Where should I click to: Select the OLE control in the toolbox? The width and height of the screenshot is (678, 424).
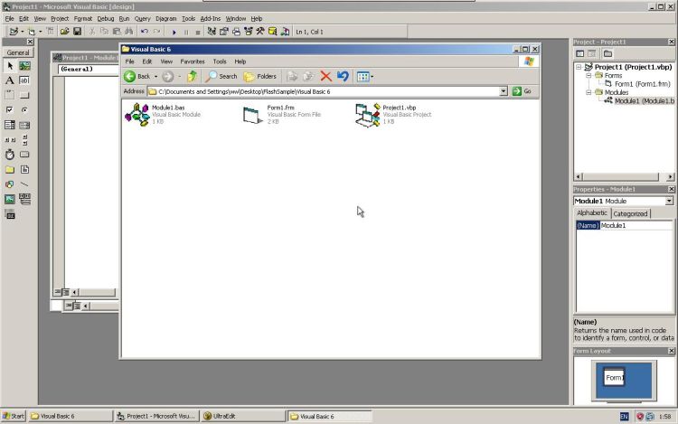click(x=10, y=214)
